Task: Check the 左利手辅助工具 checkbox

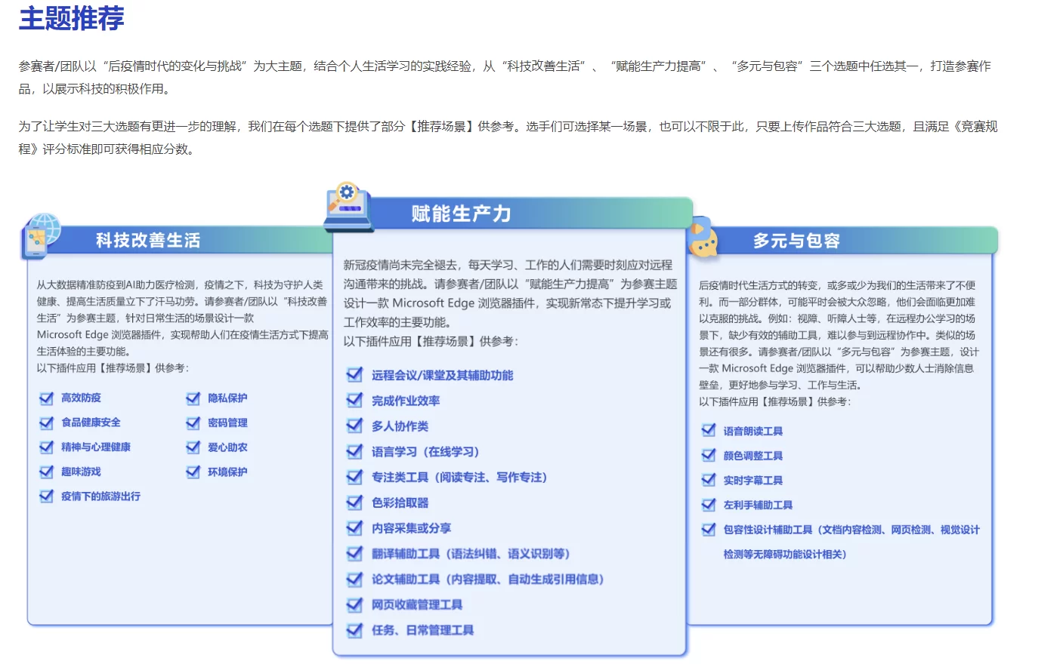Action: [708, 504]
